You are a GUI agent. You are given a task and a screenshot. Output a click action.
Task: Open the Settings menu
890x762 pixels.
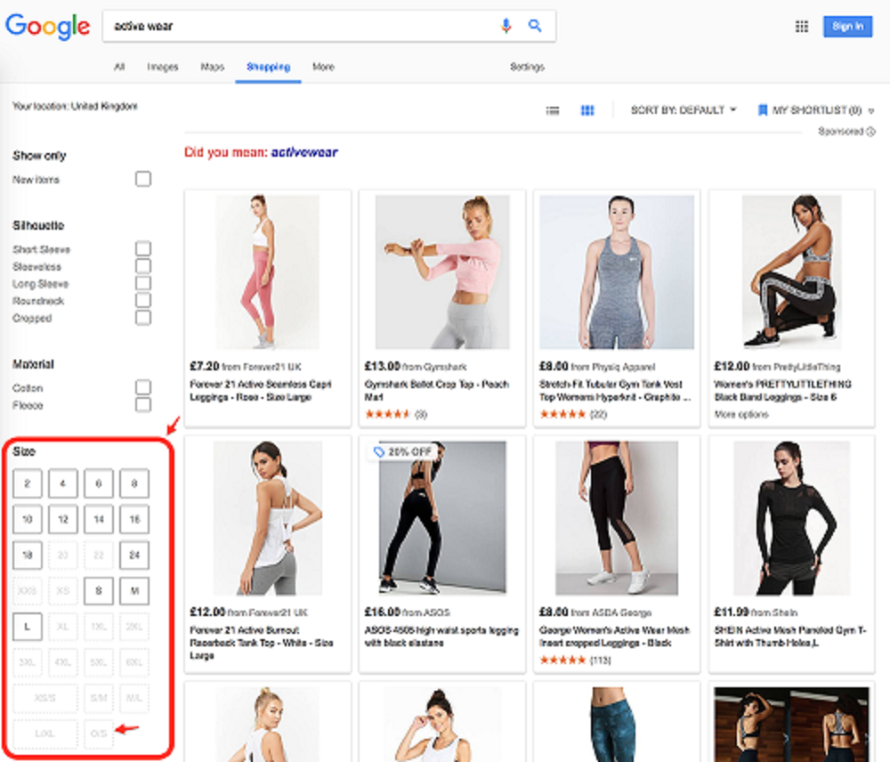527,67
